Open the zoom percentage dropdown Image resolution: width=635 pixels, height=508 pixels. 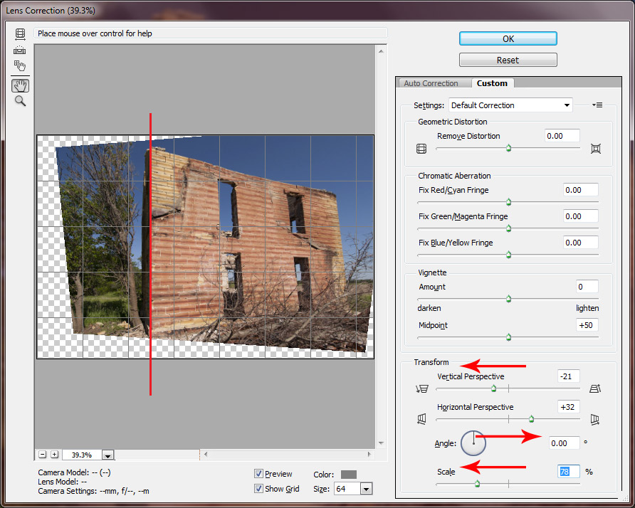(x=107, y=454)
